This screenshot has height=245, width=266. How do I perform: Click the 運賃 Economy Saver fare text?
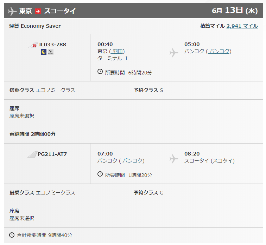point(35,26)
